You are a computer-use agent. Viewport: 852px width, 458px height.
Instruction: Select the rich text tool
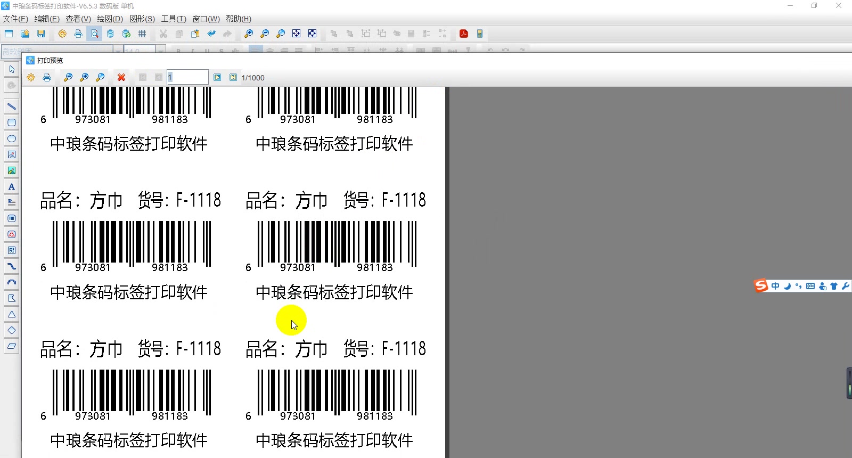click(12, 202)
